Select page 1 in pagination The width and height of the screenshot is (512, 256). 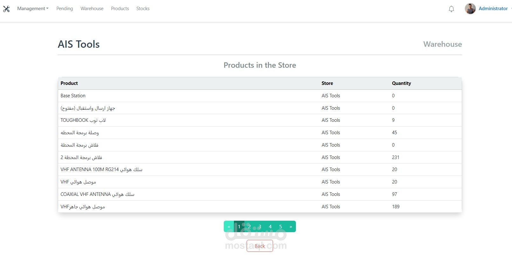click(239, 226)
